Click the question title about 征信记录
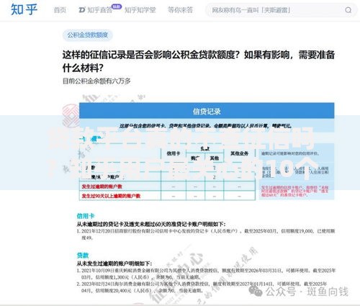The image size is (360, 306). pos(199,61)
